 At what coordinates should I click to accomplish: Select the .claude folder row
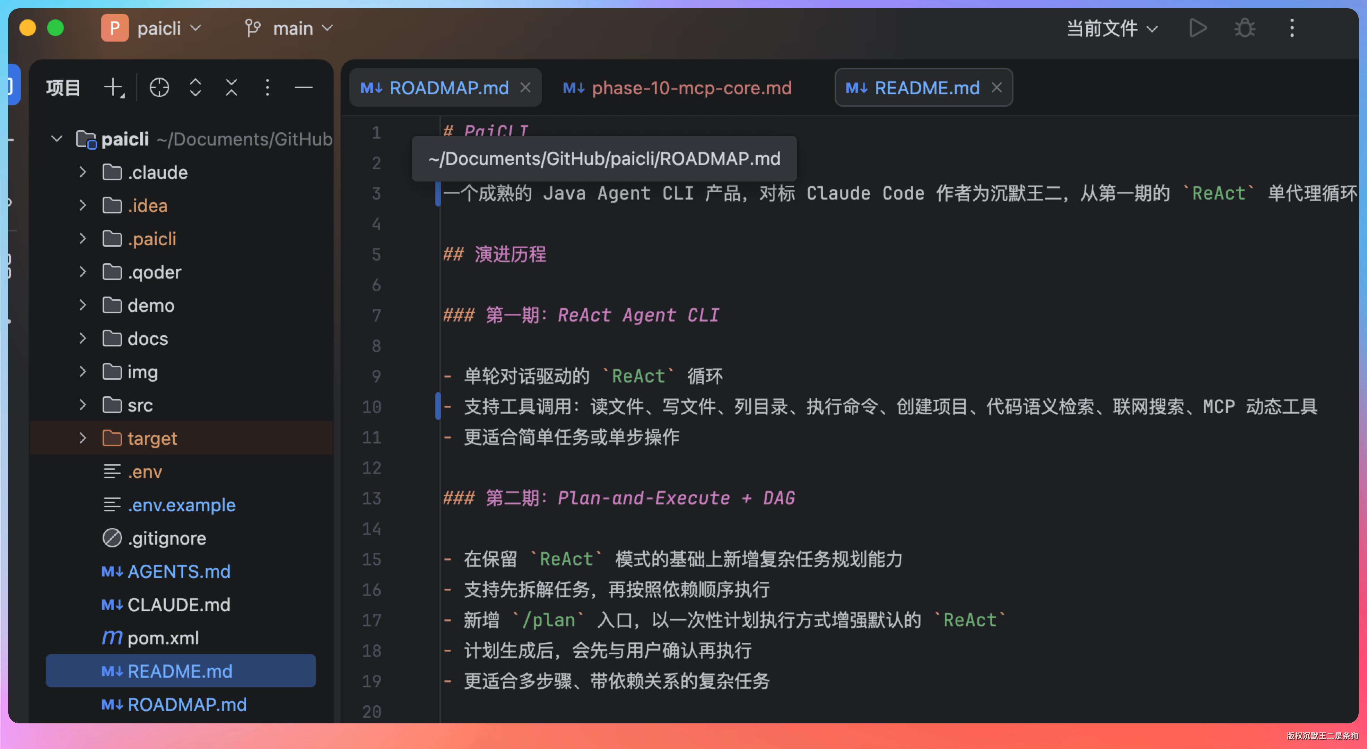coord(182,173)
